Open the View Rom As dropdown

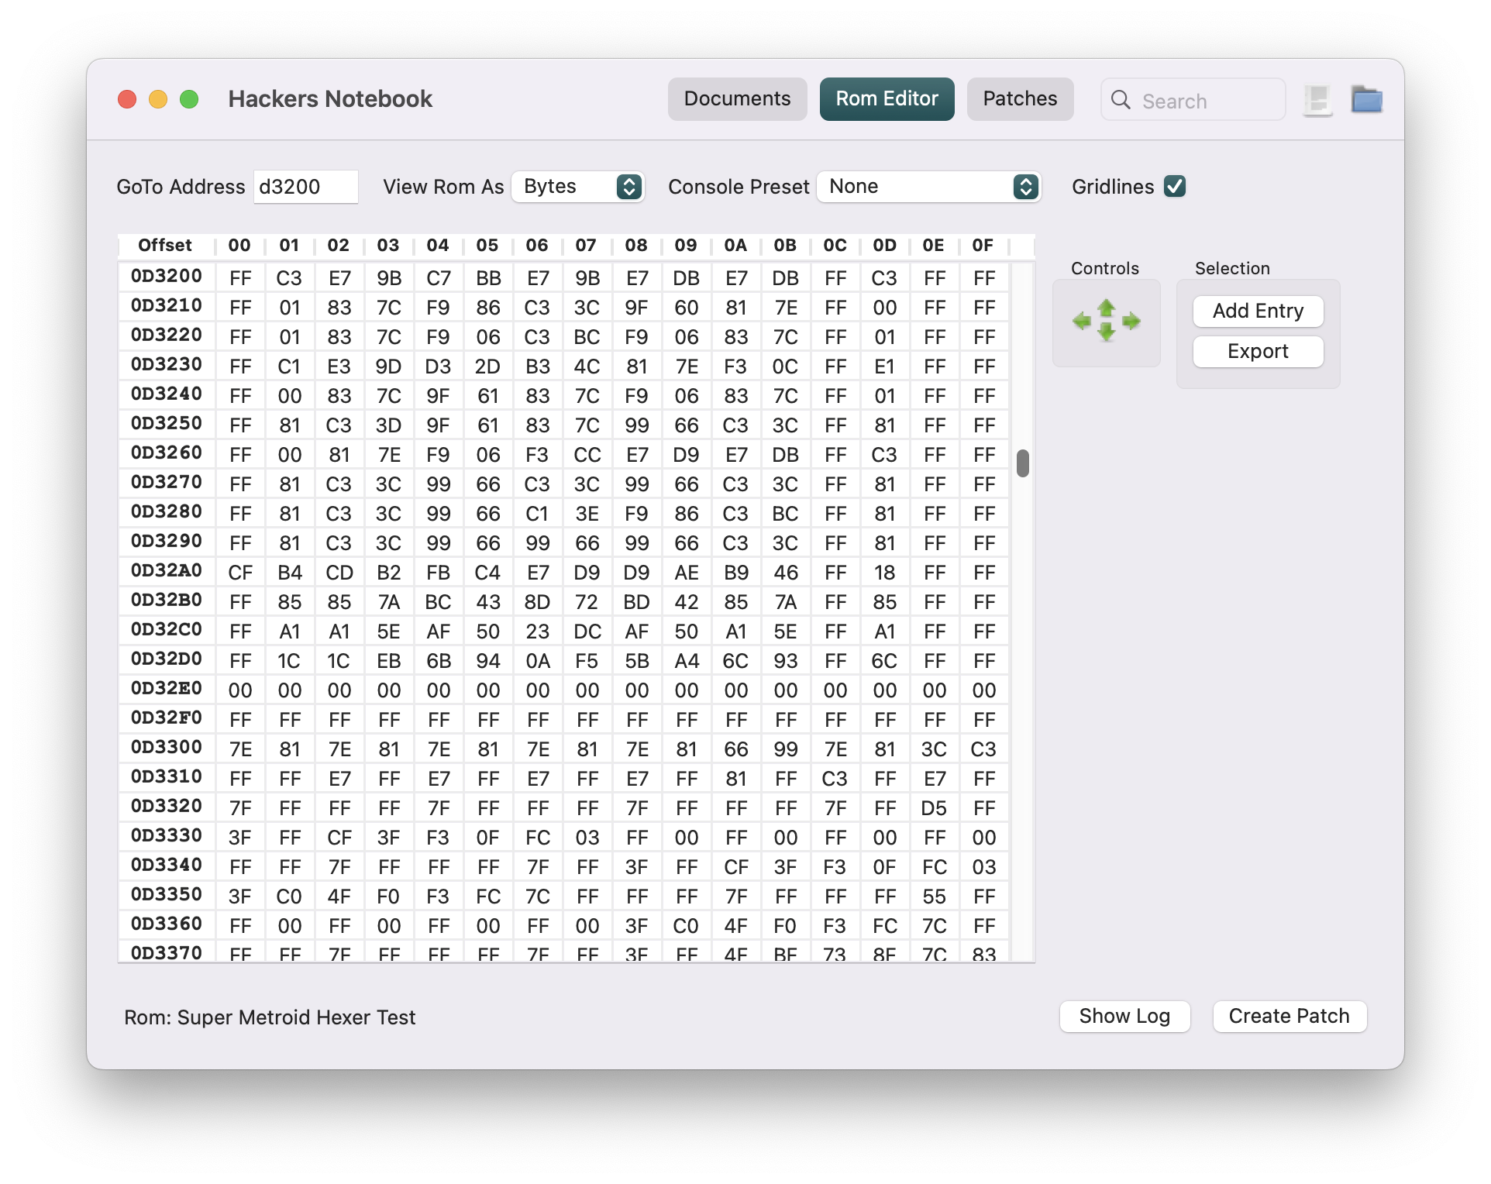click(x=577, y=187)
